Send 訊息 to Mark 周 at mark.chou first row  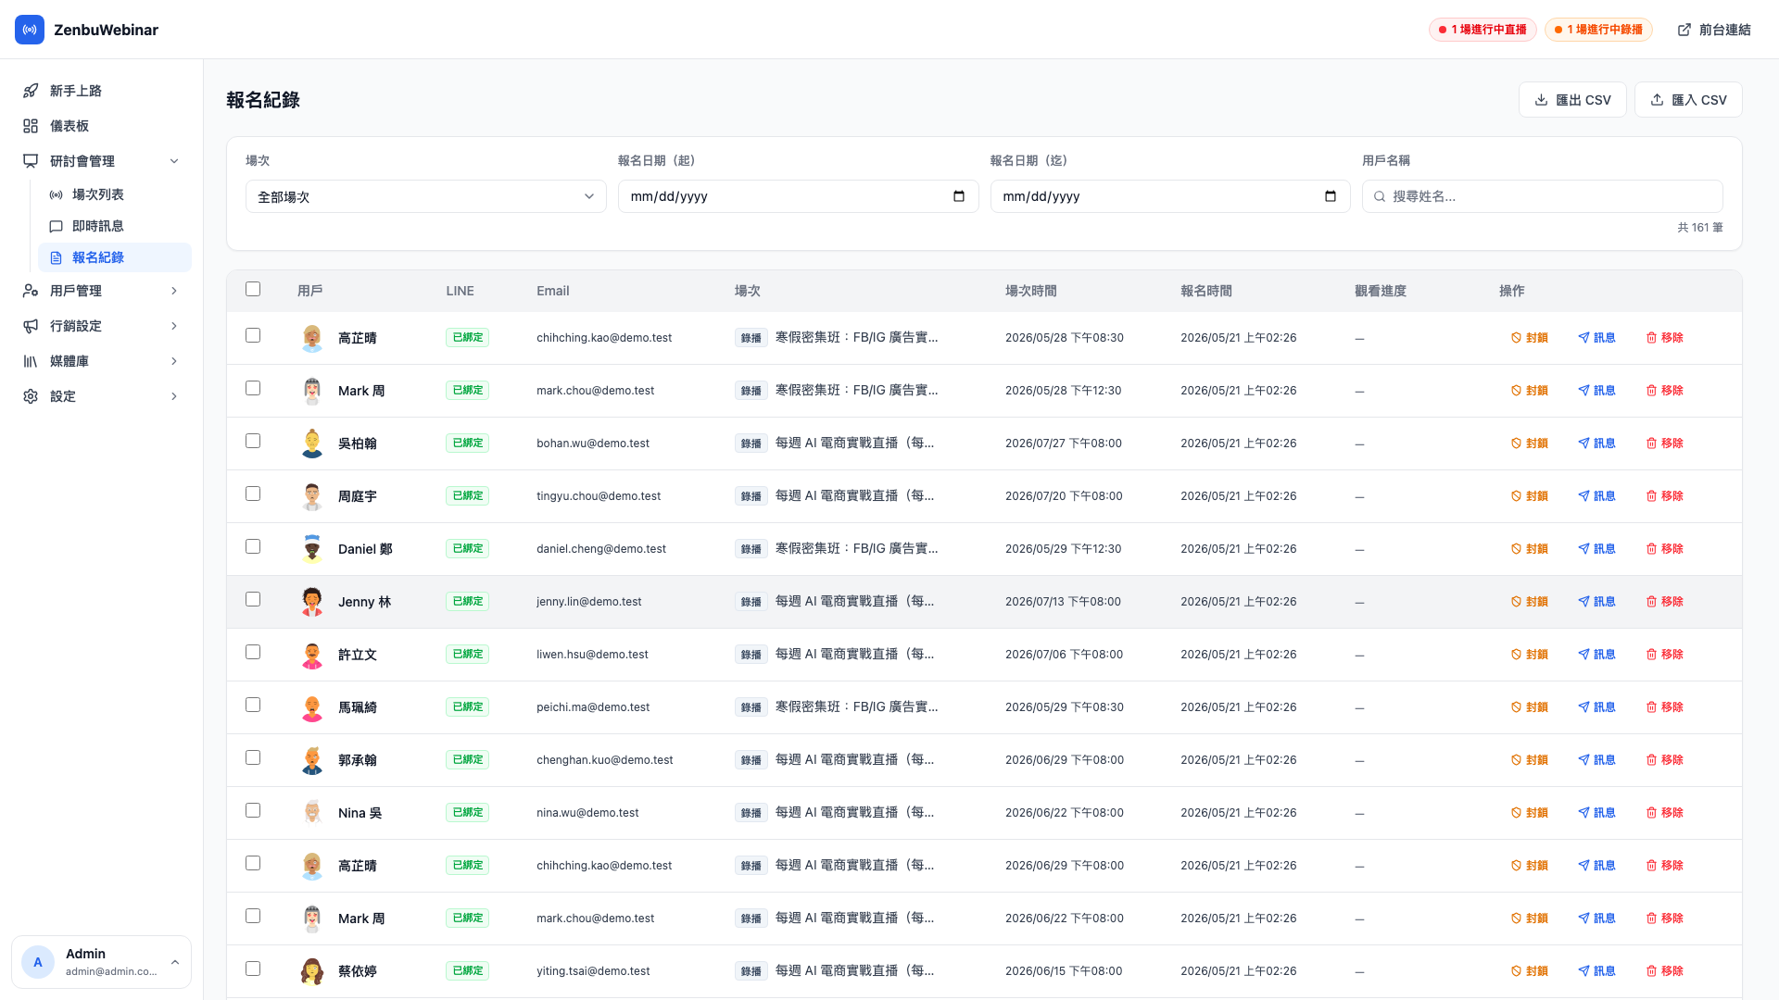click(x=1596, y=391)
